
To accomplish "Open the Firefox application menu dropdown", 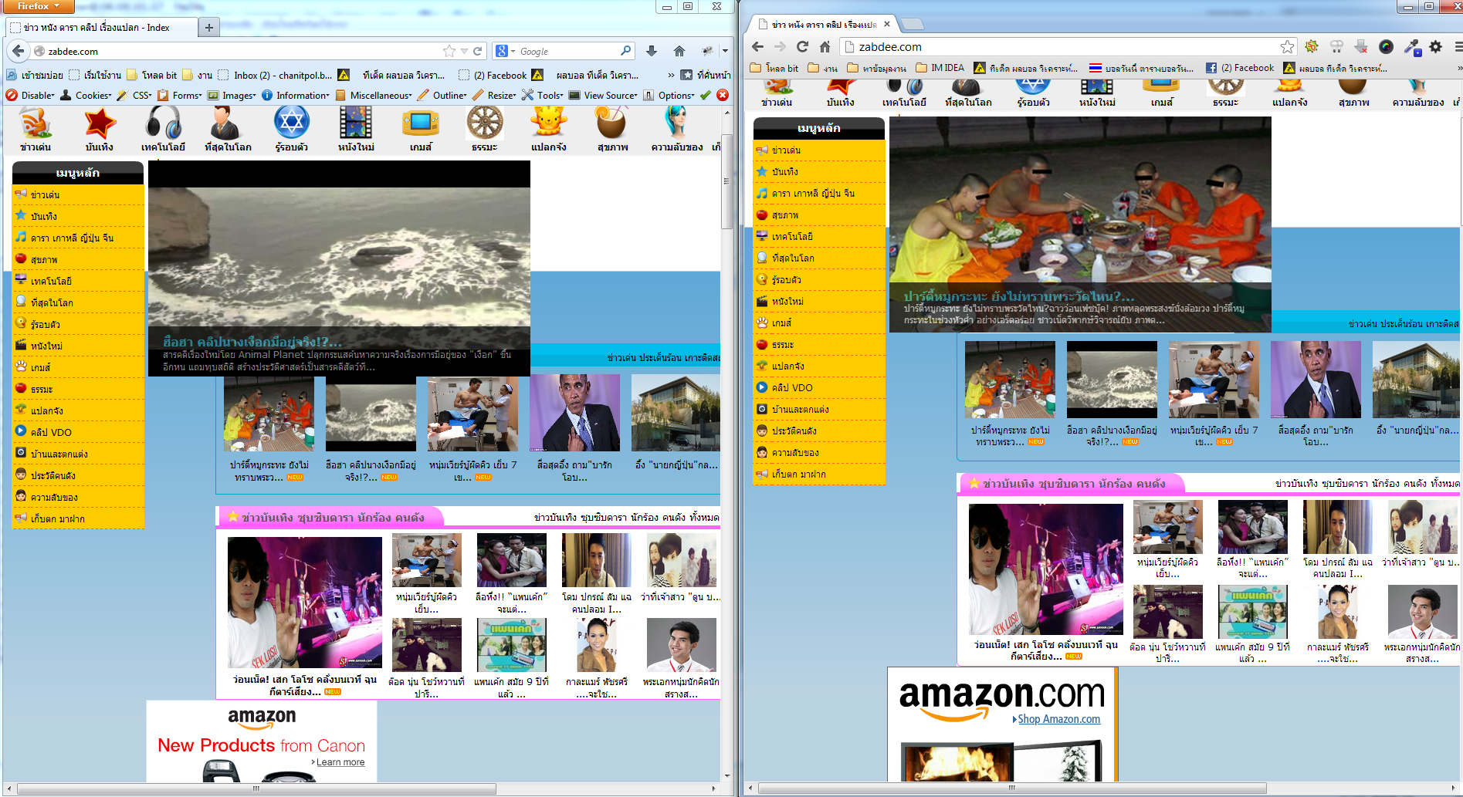I will 38,6.
